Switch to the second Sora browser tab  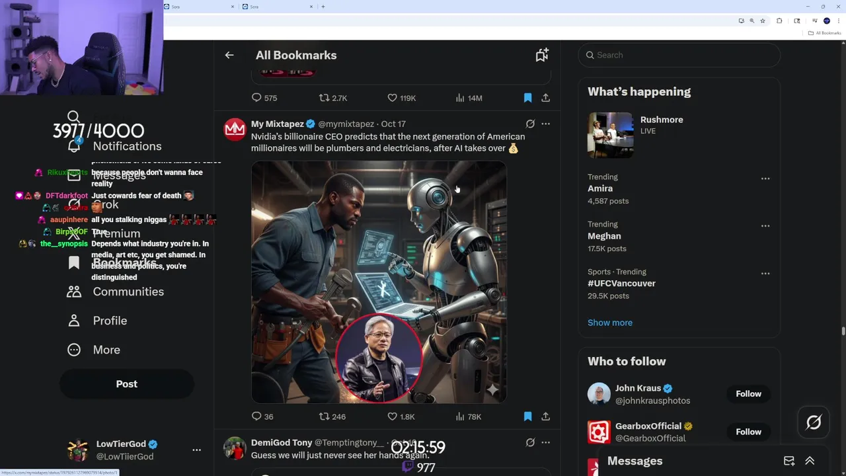(x=278, y=7)
